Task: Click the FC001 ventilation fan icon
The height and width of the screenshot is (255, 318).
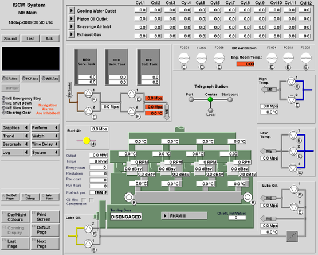Action: (x=184, y=58)
